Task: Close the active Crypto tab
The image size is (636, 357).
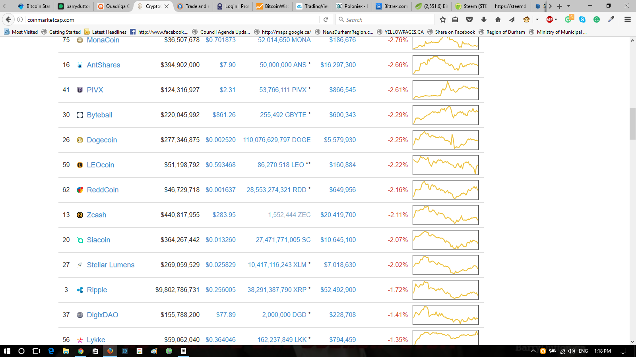Action: (x=167, y=6)
